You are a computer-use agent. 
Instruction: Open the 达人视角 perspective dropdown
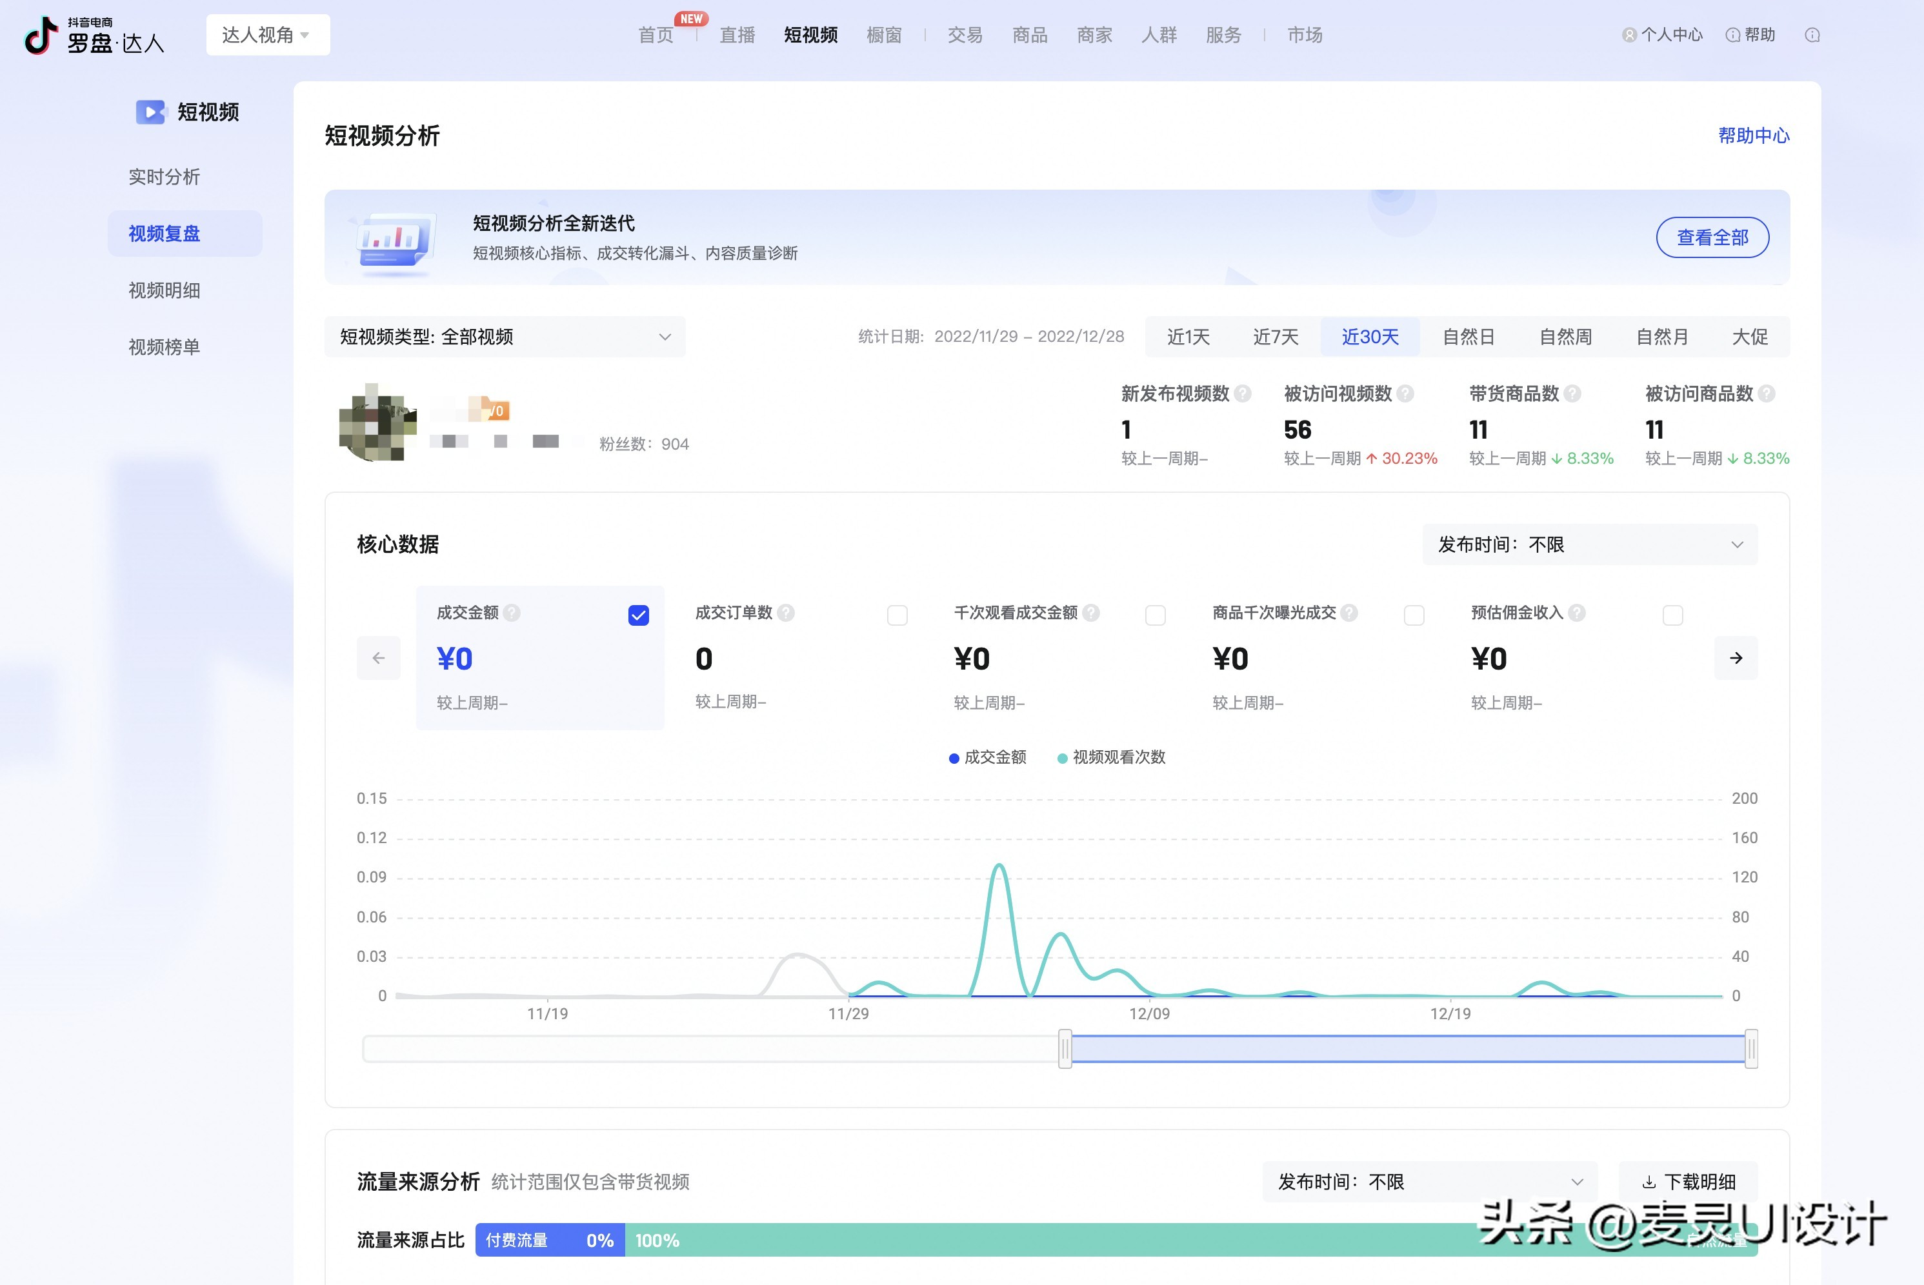click(267, 34)
